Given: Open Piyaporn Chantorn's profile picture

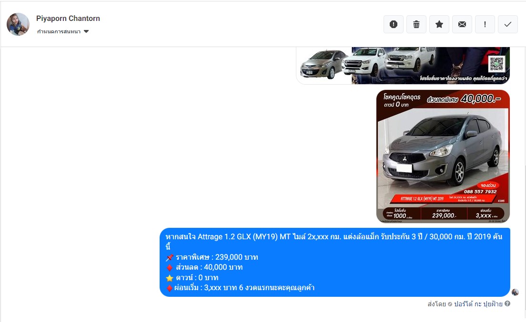Looking at the screenshot, I should [18, 24].
